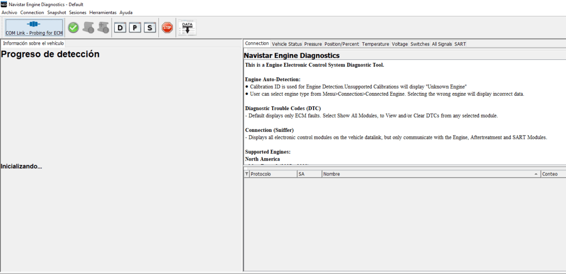Screen dimensions: 566x274
Task: Open the P window icon in the toolbar
Action: click(x=135, y=27)
